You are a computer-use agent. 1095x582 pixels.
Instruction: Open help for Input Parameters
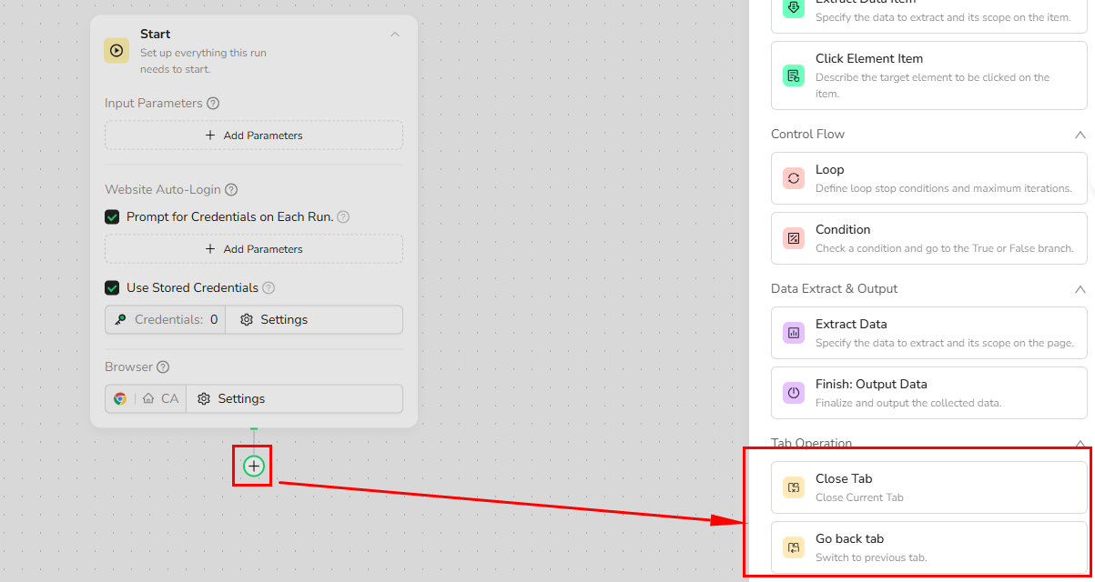(x=213, y=104)
